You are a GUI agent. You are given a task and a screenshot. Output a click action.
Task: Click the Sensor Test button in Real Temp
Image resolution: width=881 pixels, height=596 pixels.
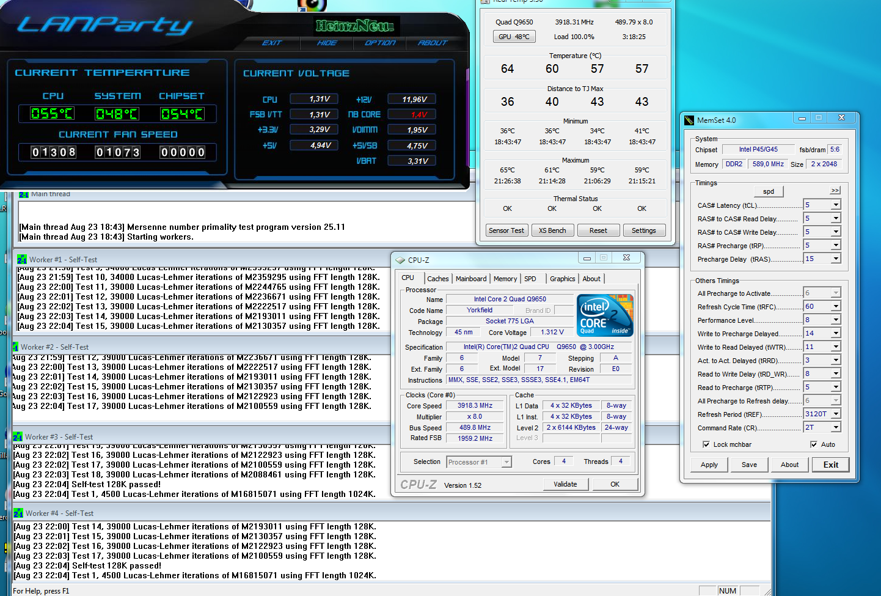tap(506, 230)
